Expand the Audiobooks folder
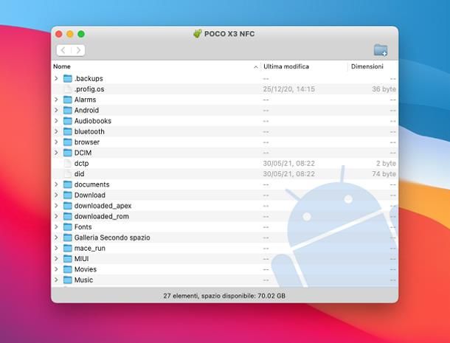 coord(56,121)
